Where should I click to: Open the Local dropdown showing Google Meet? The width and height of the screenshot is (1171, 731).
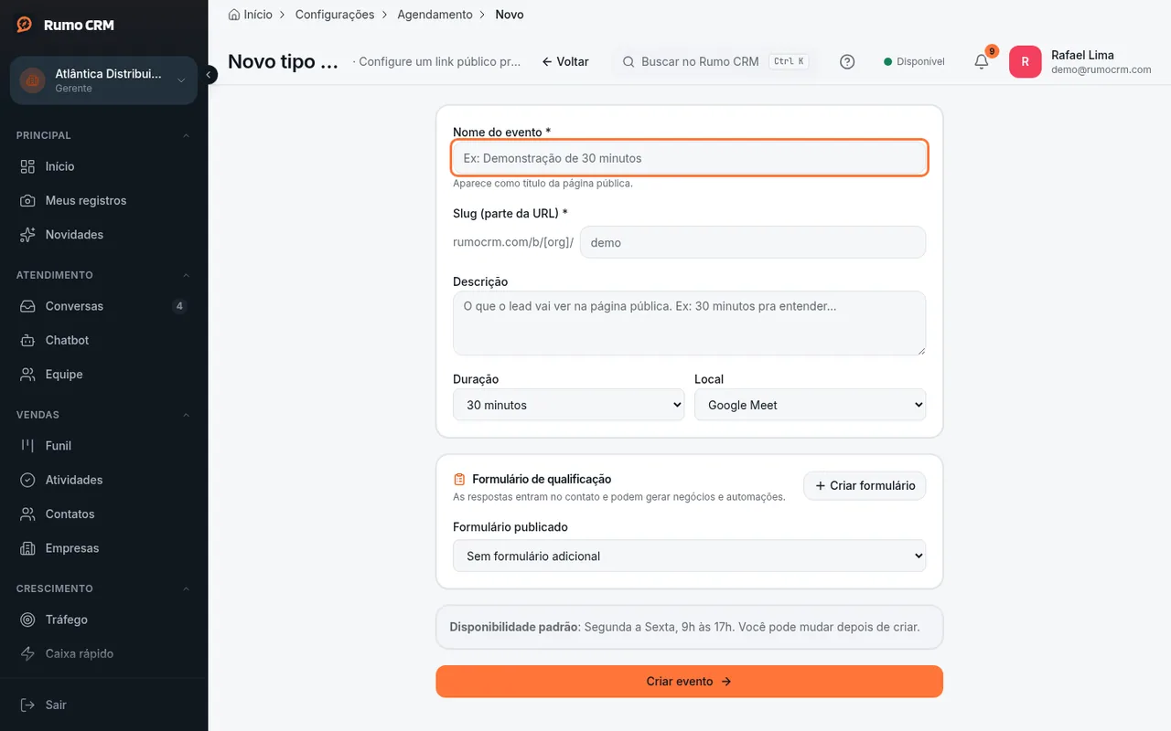tap(810, 405)
